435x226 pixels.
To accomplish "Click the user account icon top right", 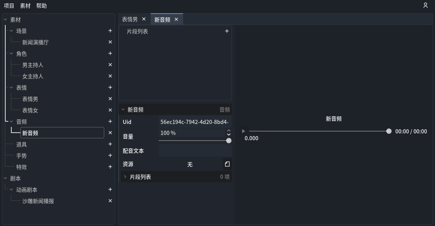I will pos(425,5).
